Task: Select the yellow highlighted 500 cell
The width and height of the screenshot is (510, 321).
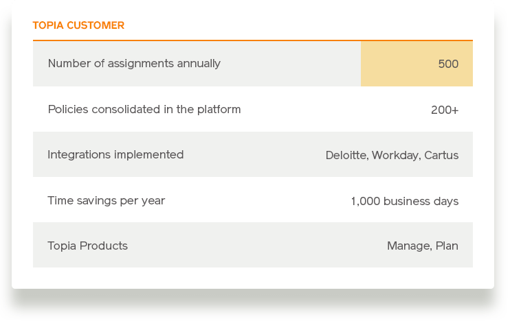Action: (x=417, y=64)
